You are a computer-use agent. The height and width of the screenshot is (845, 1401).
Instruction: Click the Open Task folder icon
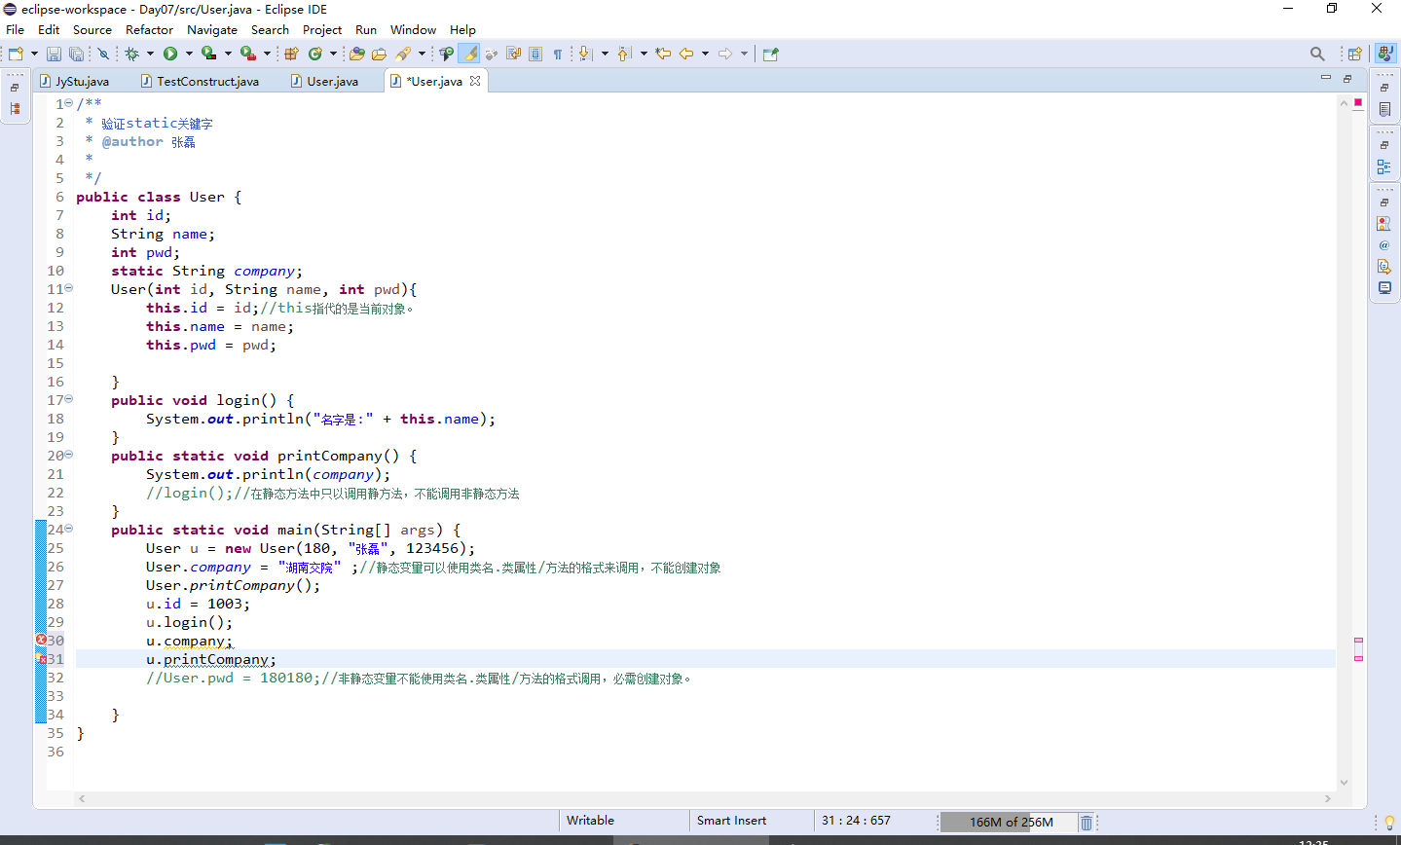point(379,54)
